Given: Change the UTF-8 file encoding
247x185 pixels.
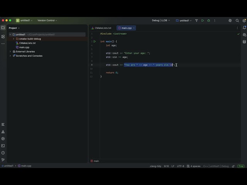Looking at the screenshot, I should [x=181, y=166].
